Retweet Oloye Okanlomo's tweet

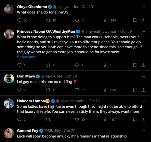coord(47,20)
